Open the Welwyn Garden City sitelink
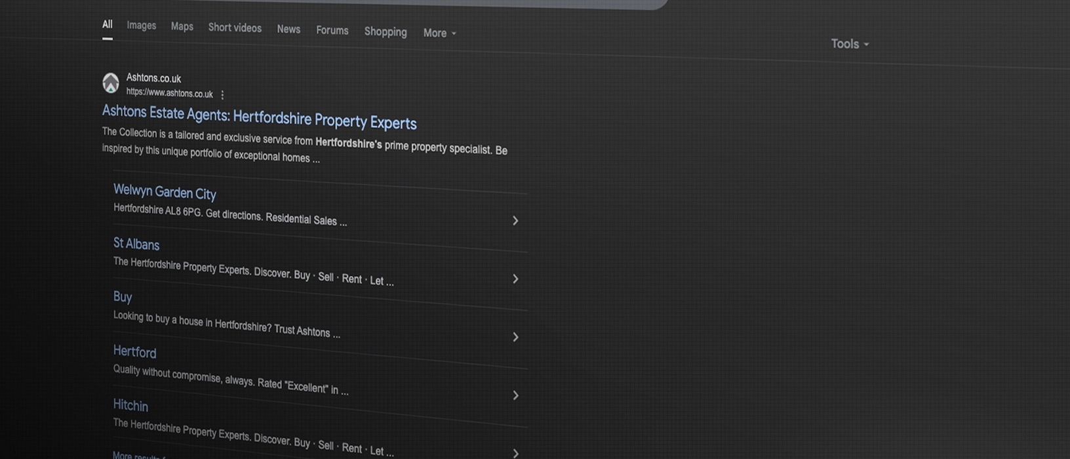1070x459 pixels. [x=165, y=192]
